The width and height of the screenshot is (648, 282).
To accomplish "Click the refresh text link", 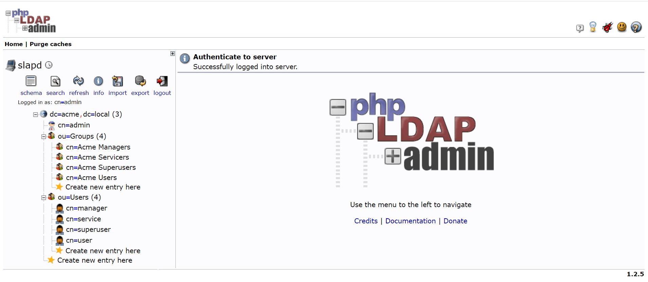I will [79, 93].
